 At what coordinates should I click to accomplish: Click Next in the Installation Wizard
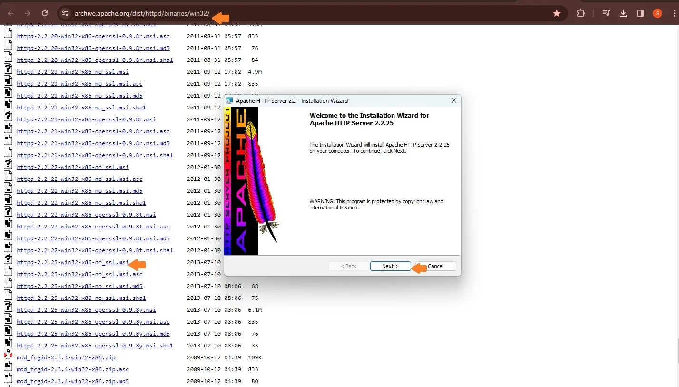tap(390, 266)
